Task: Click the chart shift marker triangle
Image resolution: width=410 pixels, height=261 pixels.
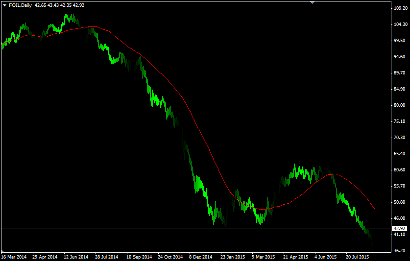Action: (312, 2)
